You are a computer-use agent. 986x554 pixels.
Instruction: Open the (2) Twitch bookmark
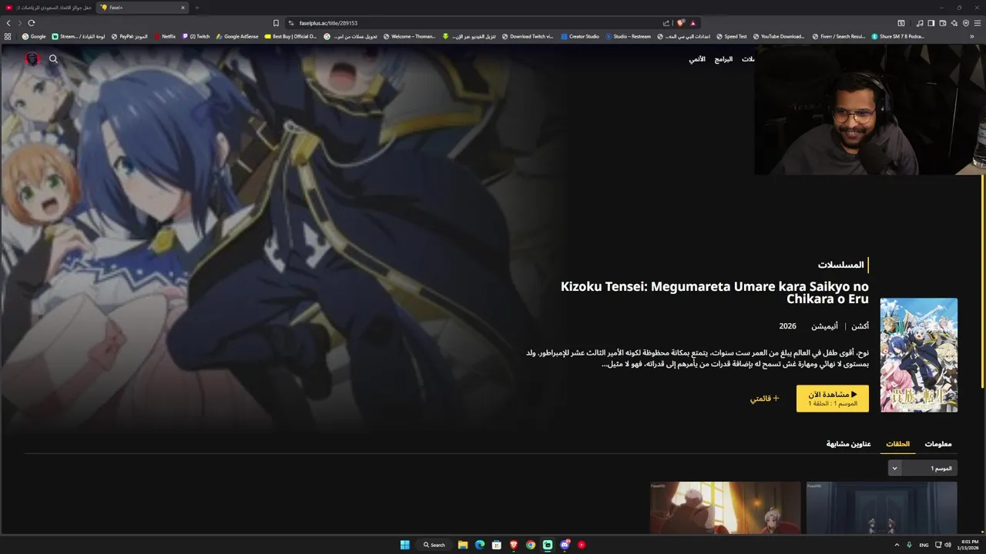click(196, 36)
